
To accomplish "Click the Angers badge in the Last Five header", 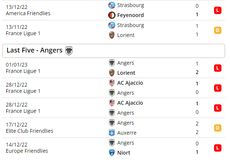I will (x=69, y=51).
